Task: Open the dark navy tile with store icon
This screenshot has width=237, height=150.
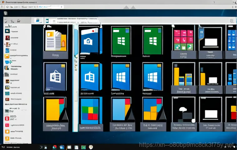Action: [55, 77]
